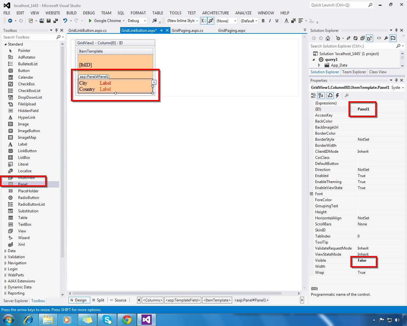Toggle Italic formatting in the toolbar
407x326 pixels.
coord(269,21)
